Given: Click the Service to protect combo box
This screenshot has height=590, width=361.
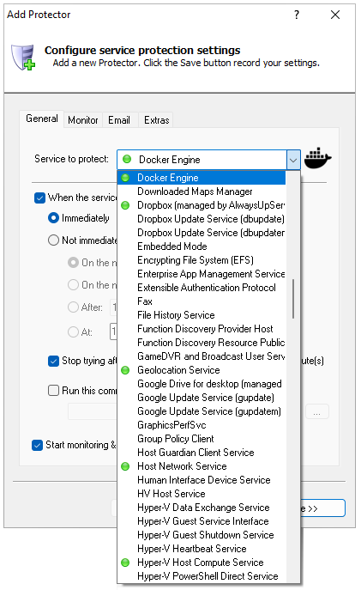Looking at the screenshot, I should (x=208, y=160).
